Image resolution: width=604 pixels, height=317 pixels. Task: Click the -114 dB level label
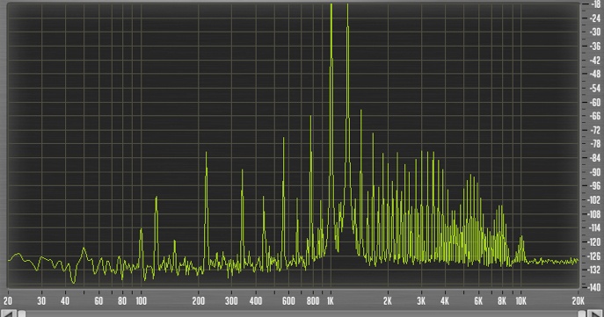coord(594,227)
